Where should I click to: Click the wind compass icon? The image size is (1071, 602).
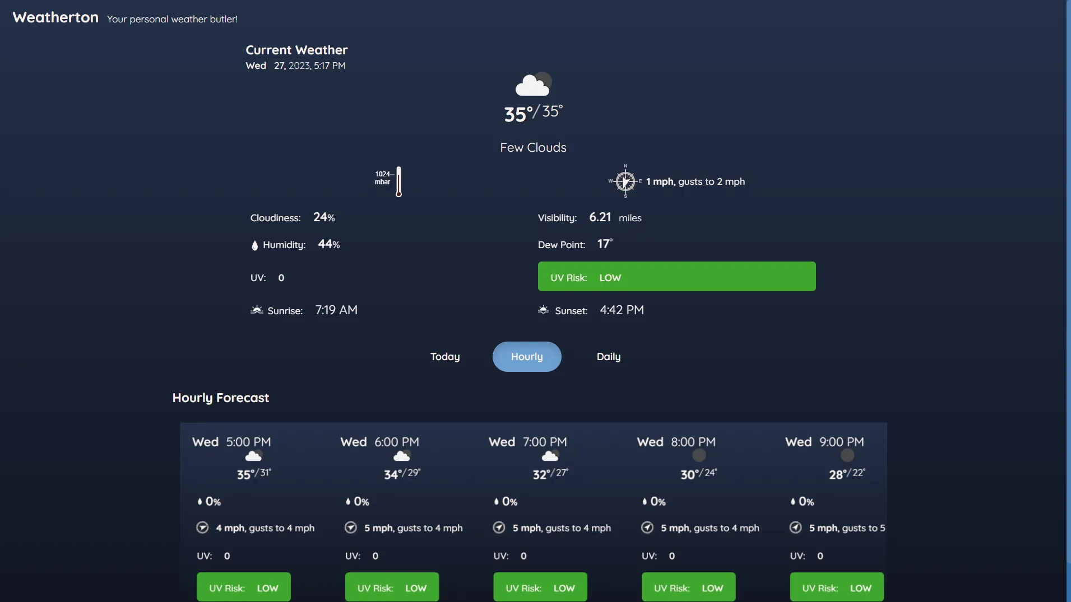pyautogui.click(x=624, y=181)
